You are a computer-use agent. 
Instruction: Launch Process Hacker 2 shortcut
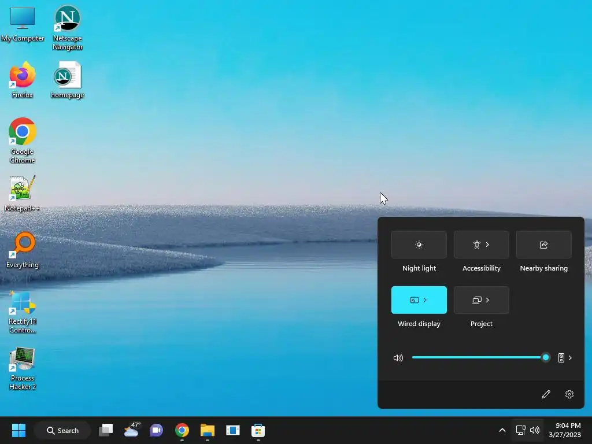pyautogui.click(x=23, y=368)
